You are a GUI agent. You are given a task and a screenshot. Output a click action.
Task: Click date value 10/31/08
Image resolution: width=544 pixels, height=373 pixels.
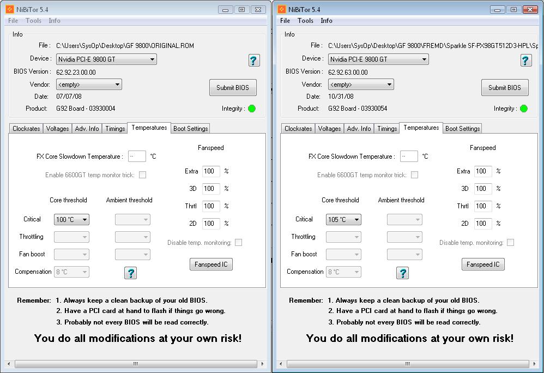coord(341,97)
